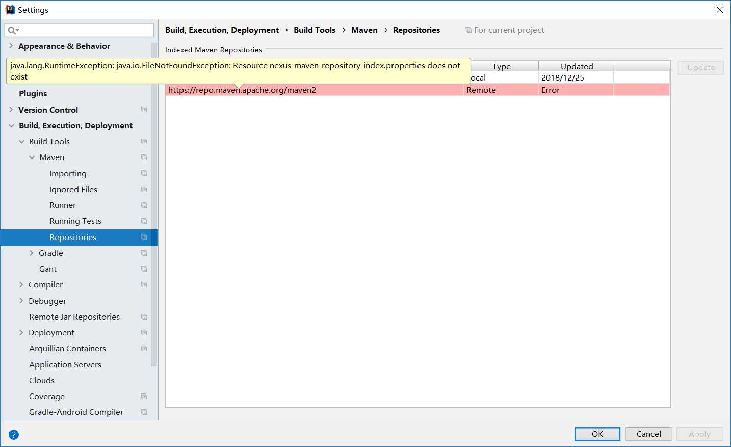Click the For current project icon
The width and height of the screenshot is (731, 447).
point(468,30)
